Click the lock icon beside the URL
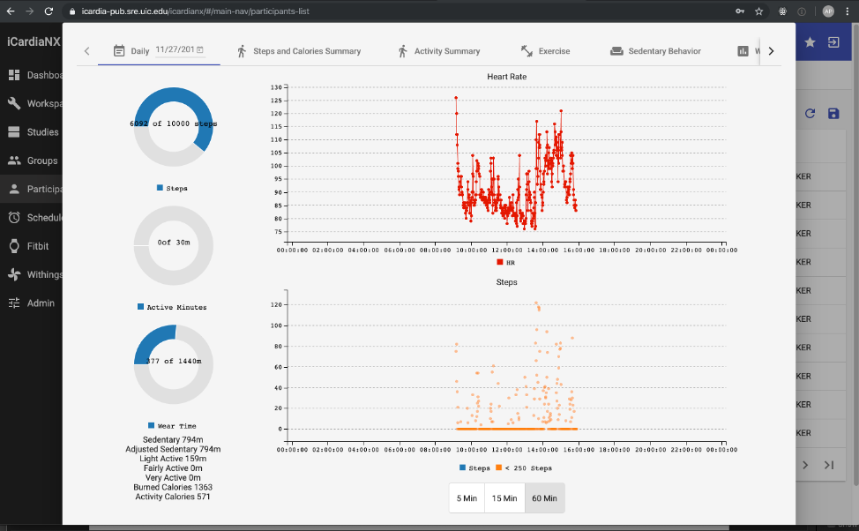 pos(72,11)
